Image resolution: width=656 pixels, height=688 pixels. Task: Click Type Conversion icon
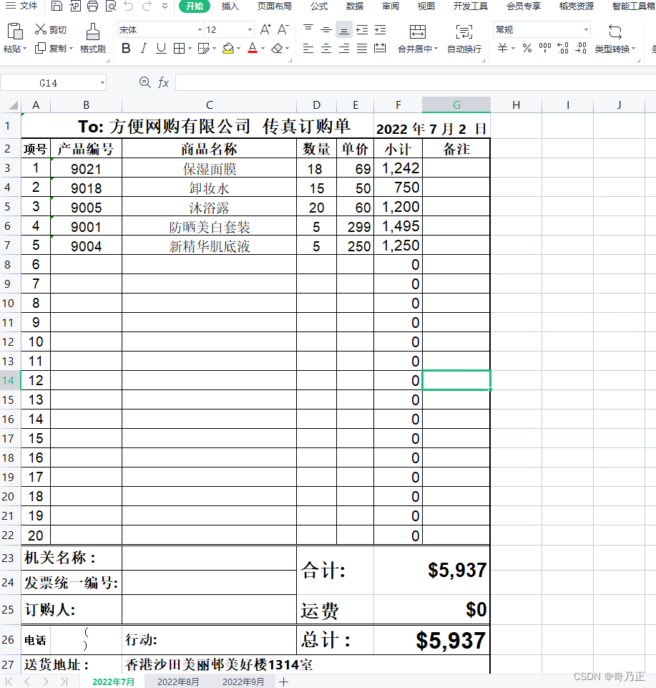point(615,32)
